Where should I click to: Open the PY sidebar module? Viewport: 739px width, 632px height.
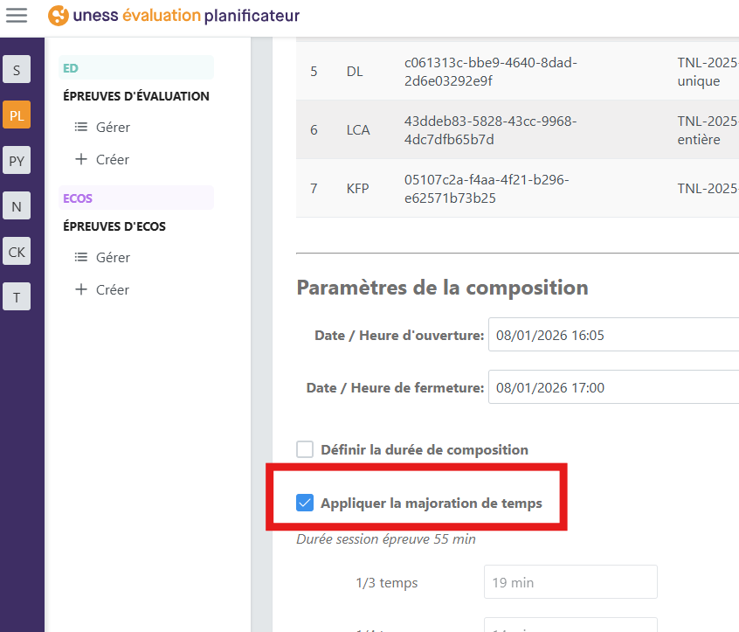coord(17,160)
